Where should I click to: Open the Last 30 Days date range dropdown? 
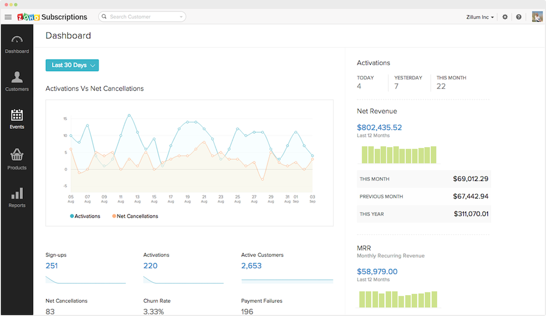click(72, 65)
